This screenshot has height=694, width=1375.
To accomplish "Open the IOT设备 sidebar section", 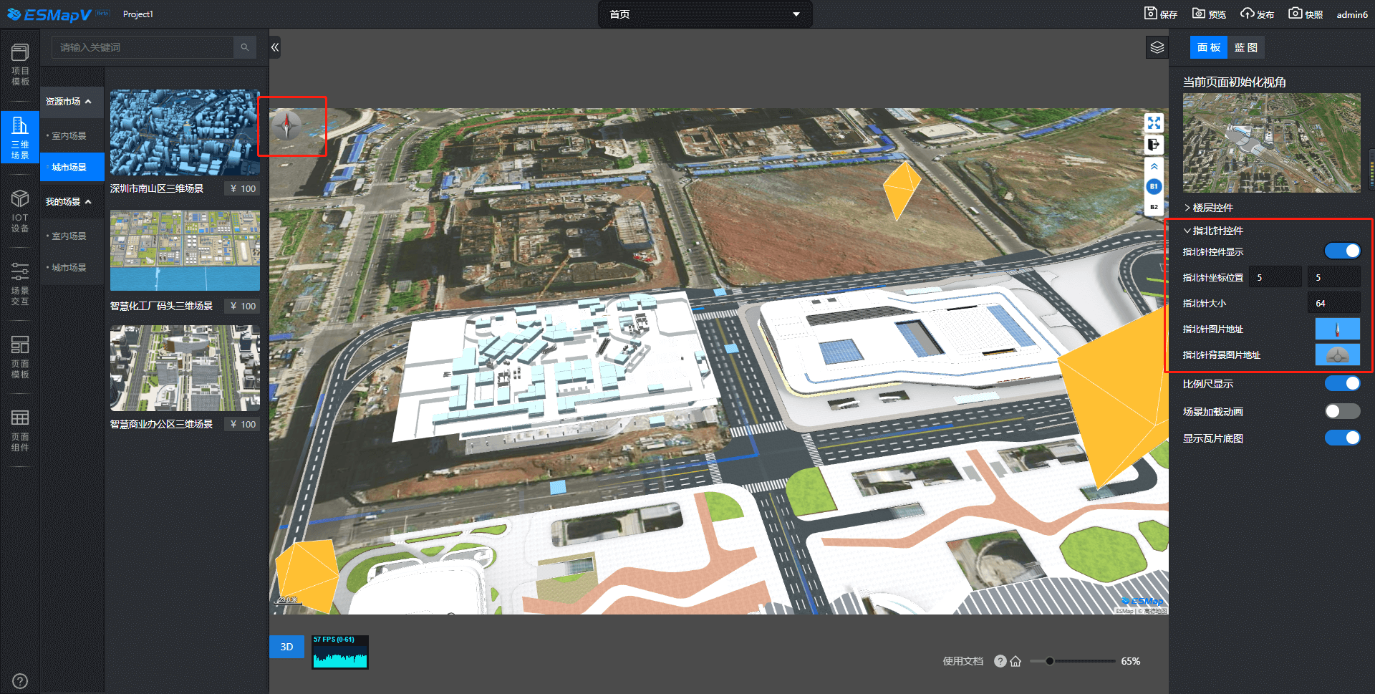I will coord(20,211).
